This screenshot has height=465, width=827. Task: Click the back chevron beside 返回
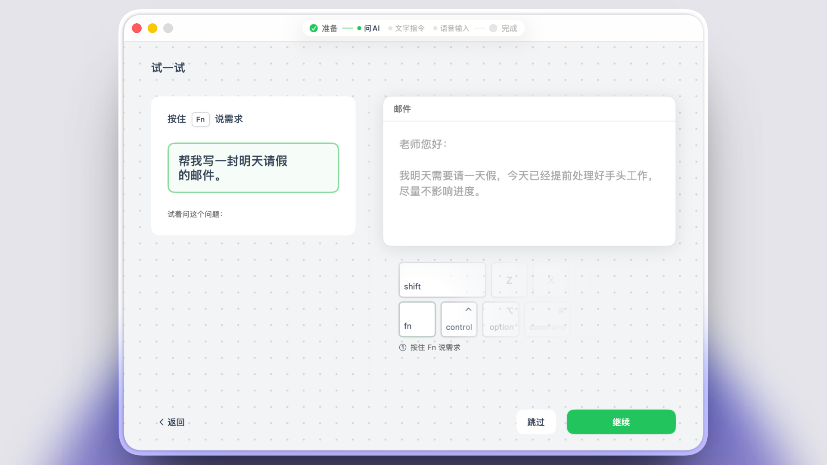pos(162,422)
